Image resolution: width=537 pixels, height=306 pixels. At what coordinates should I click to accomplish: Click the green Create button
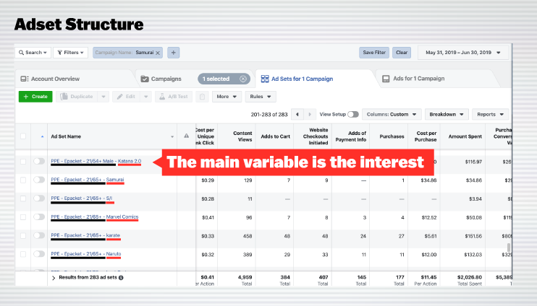pos(35,96)
